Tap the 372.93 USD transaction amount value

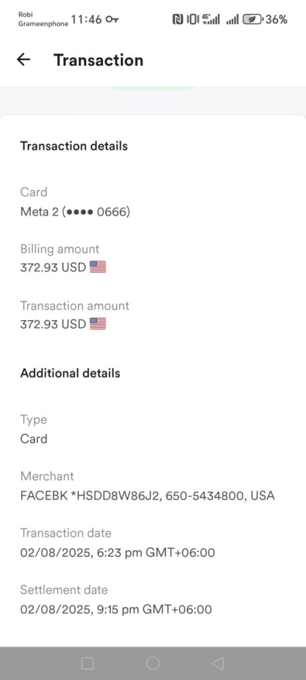[x=53, y=324]
